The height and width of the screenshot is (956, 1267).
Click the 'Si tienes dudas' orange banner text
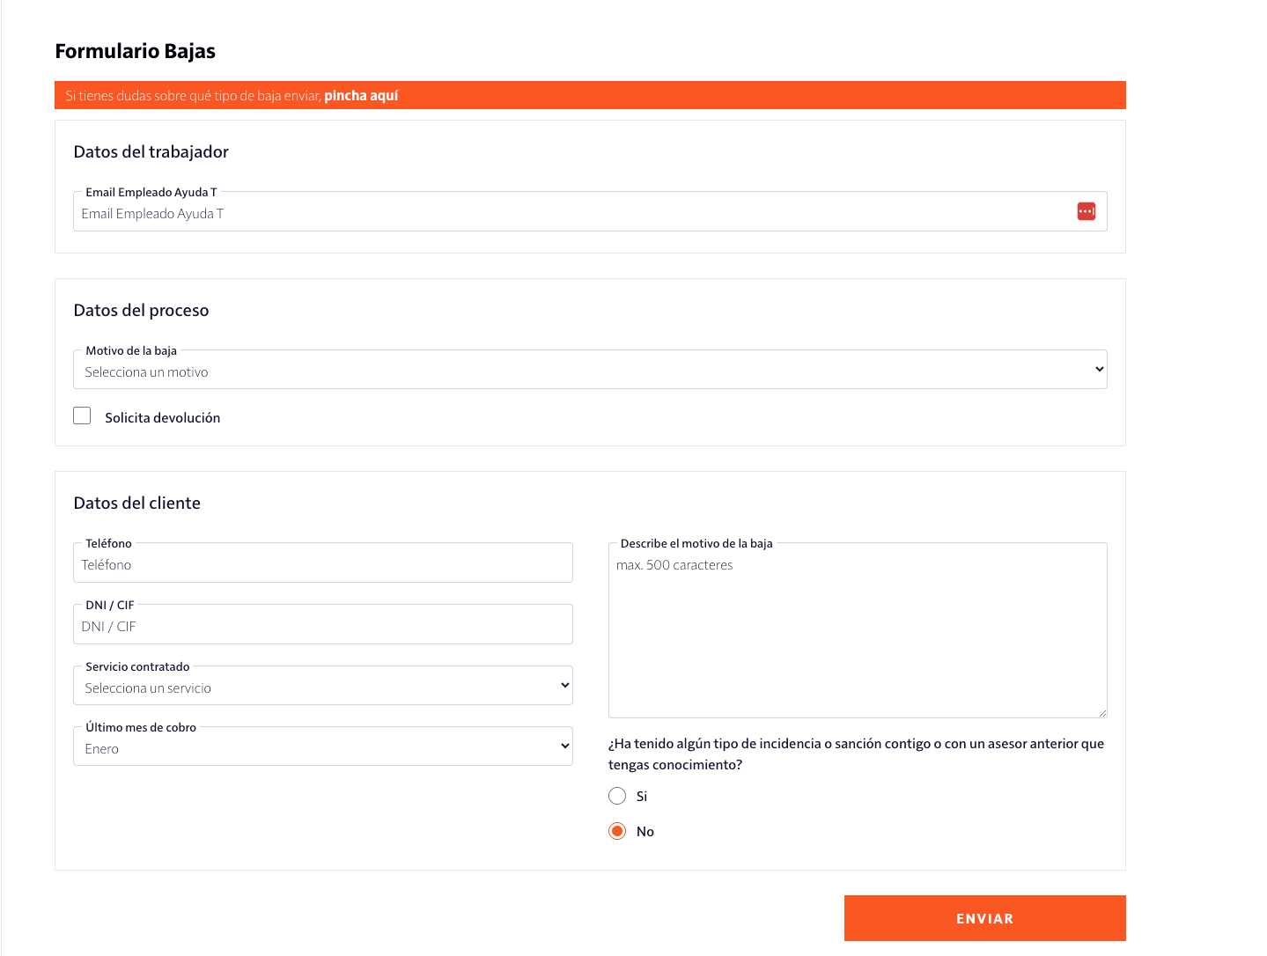tap(193, 95)
